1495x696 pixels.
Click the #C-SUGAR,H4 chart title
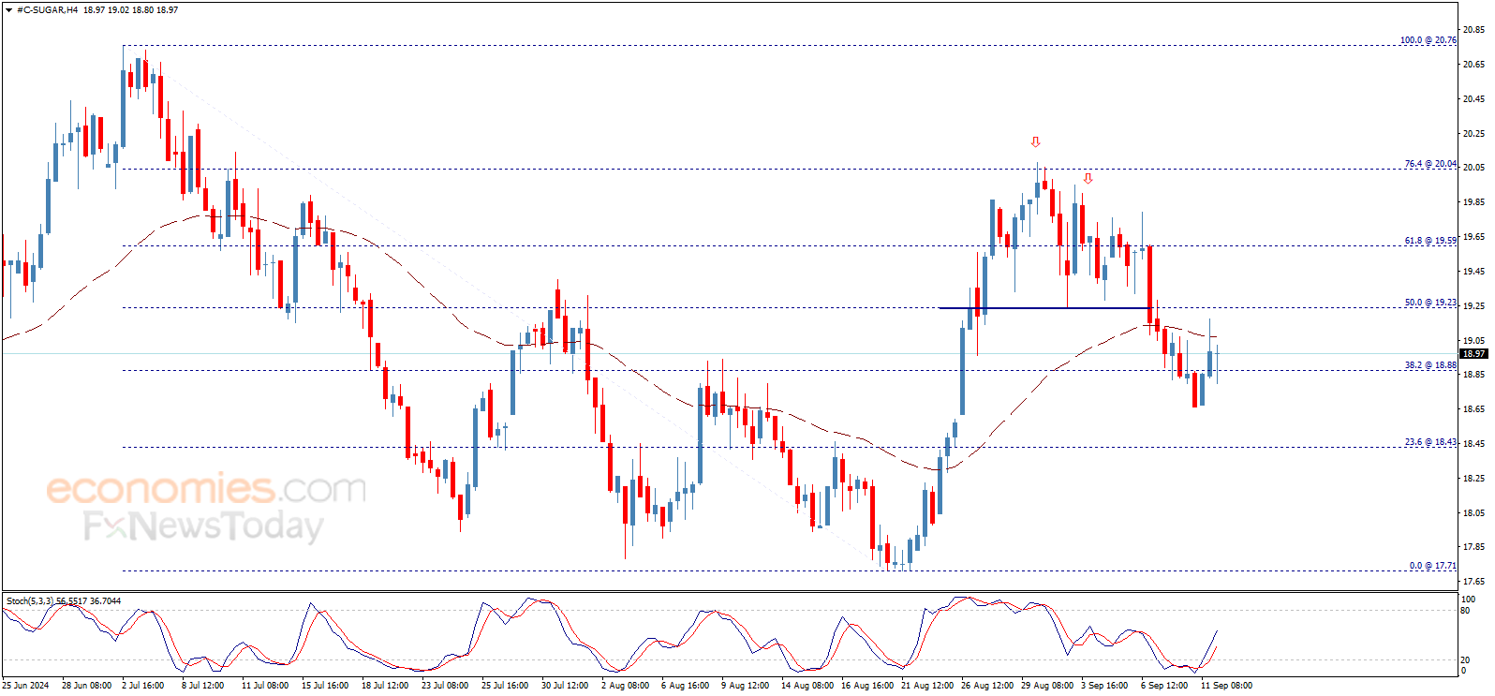pos(46,10)
